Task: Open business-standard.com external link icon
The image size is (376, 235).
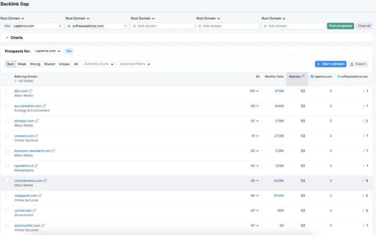Action: click(53, 151)
